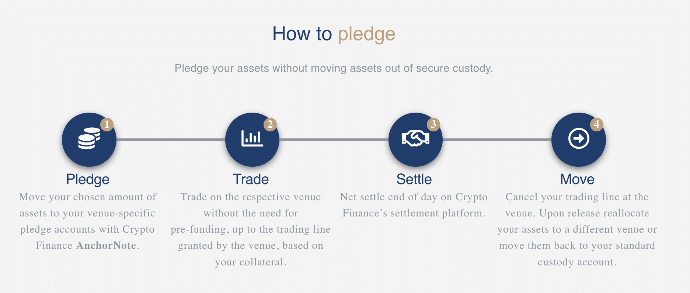690x293 pixels.
Task: Click the number 2 step badge
Action: coord(270,124)
